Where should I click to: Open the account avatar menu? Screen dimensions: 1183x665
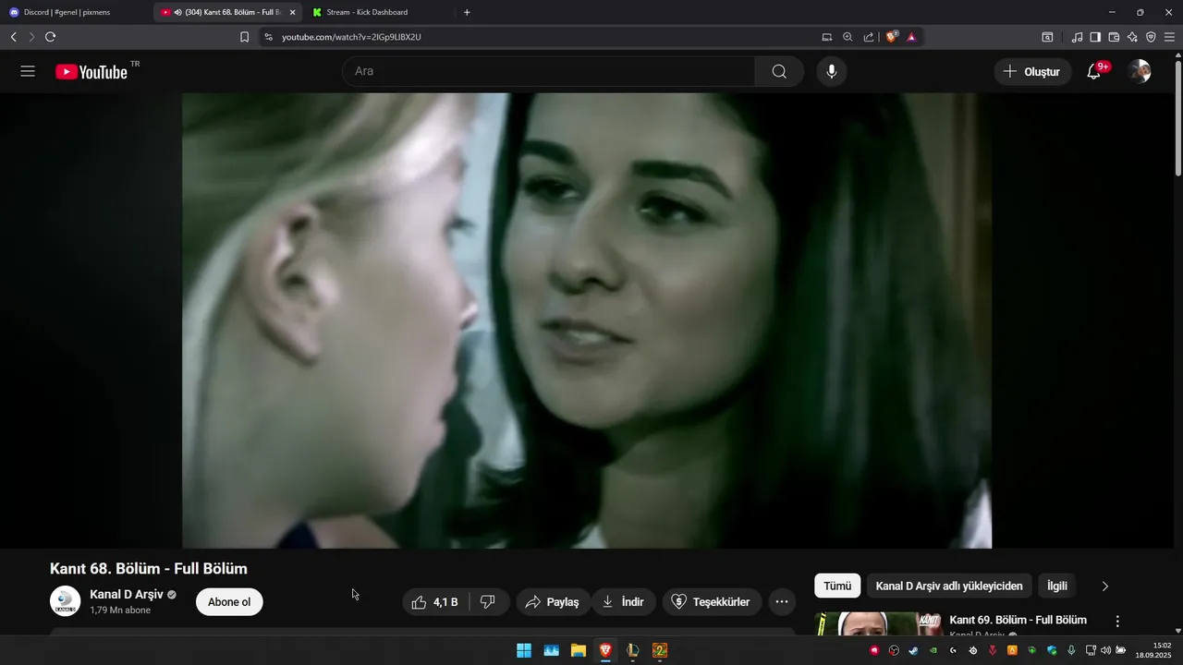click(1140, 71)
